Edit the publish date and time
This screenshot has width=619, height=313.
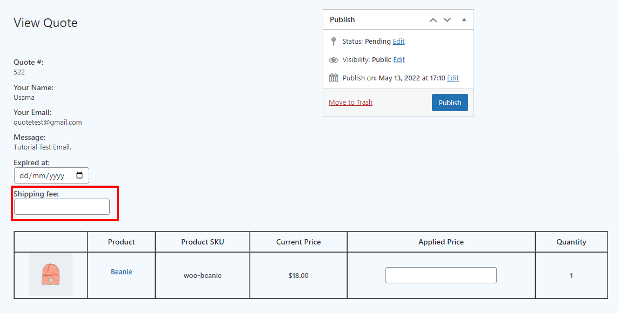(x=453, y=78)
